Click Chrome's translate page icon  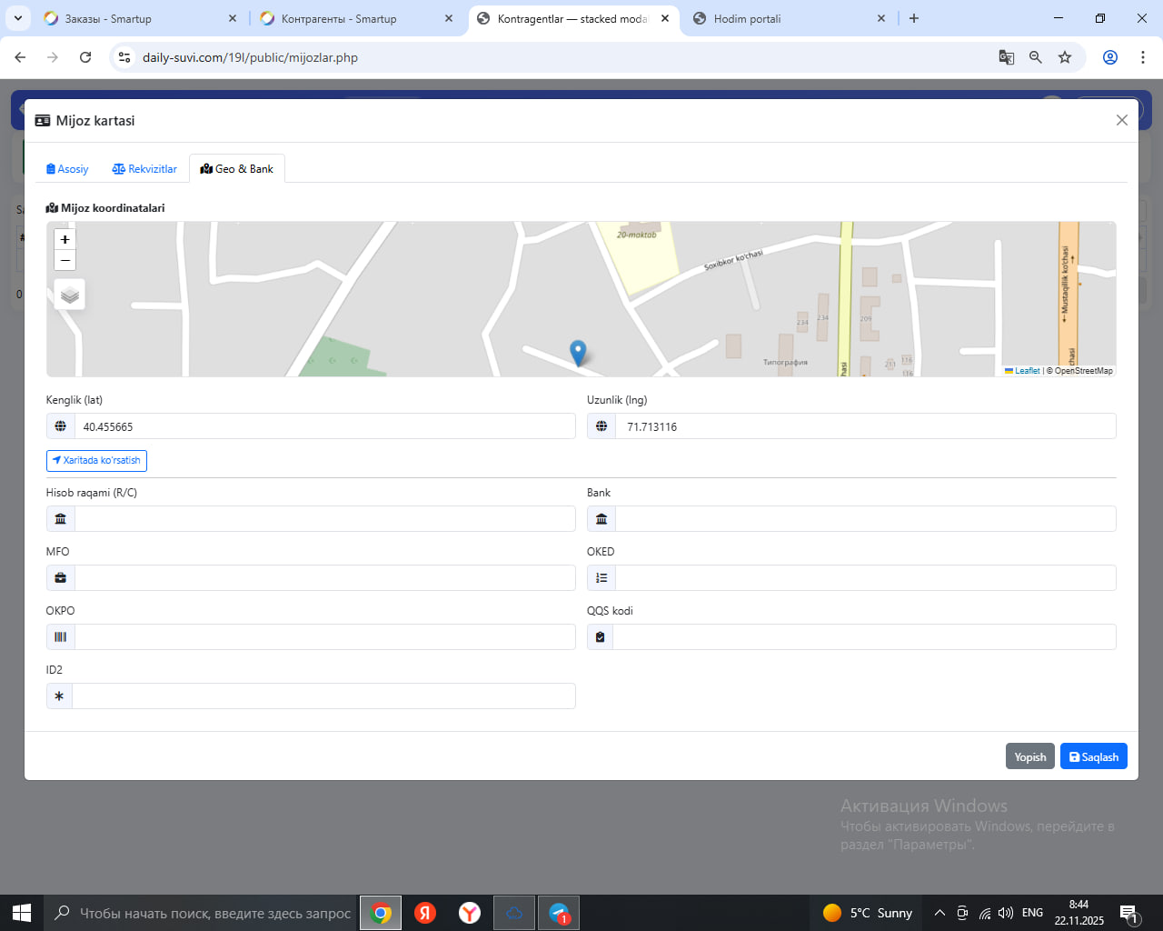point(1006,57)
